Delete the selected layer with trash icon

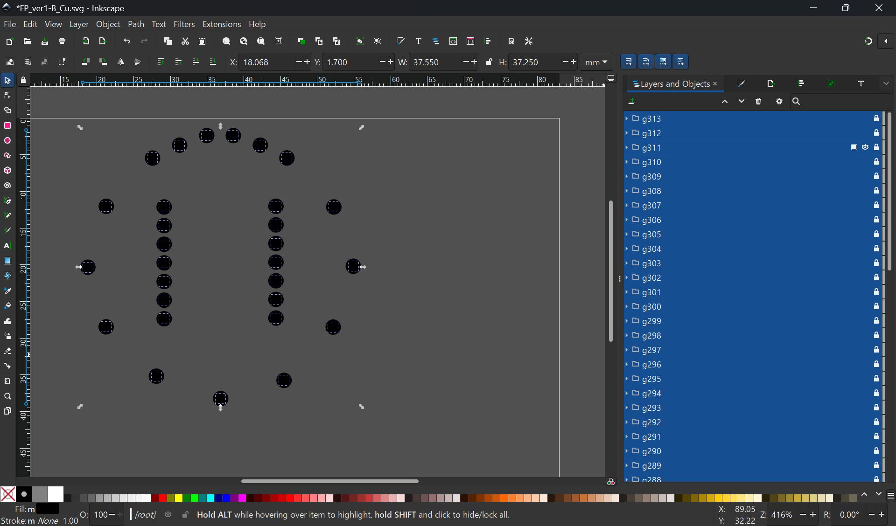click(758, 101)
